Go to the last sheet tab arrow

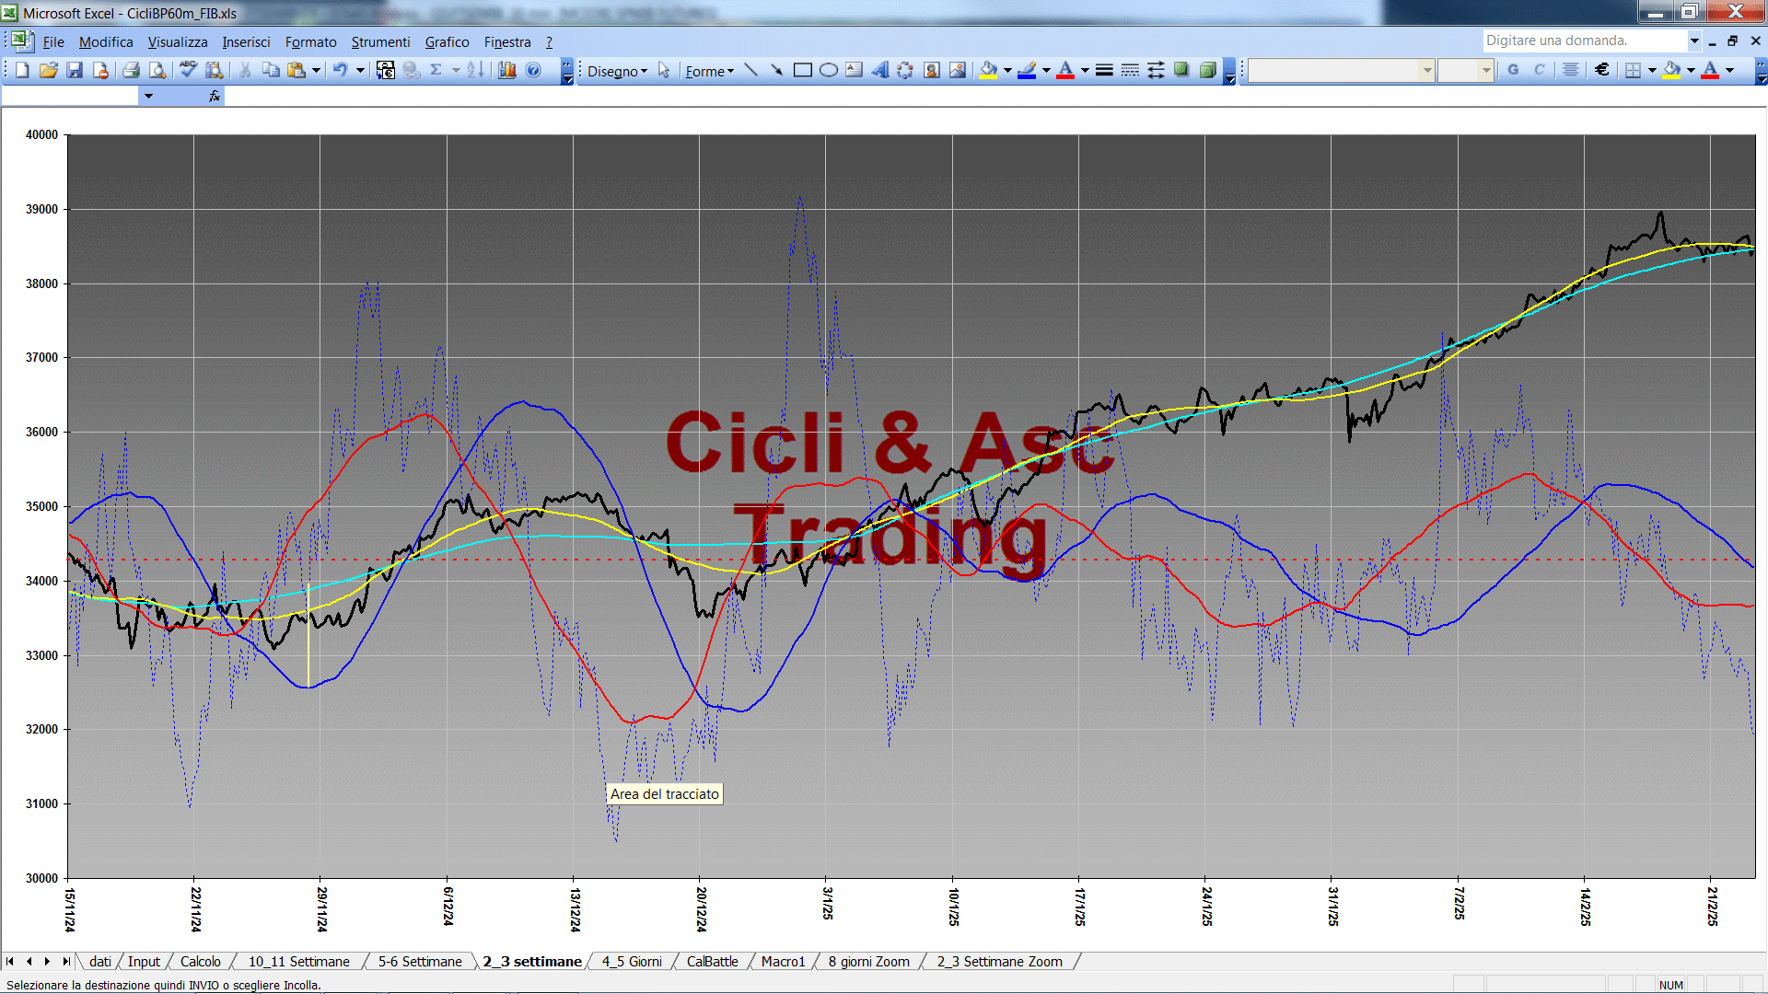tap(65, 961)
